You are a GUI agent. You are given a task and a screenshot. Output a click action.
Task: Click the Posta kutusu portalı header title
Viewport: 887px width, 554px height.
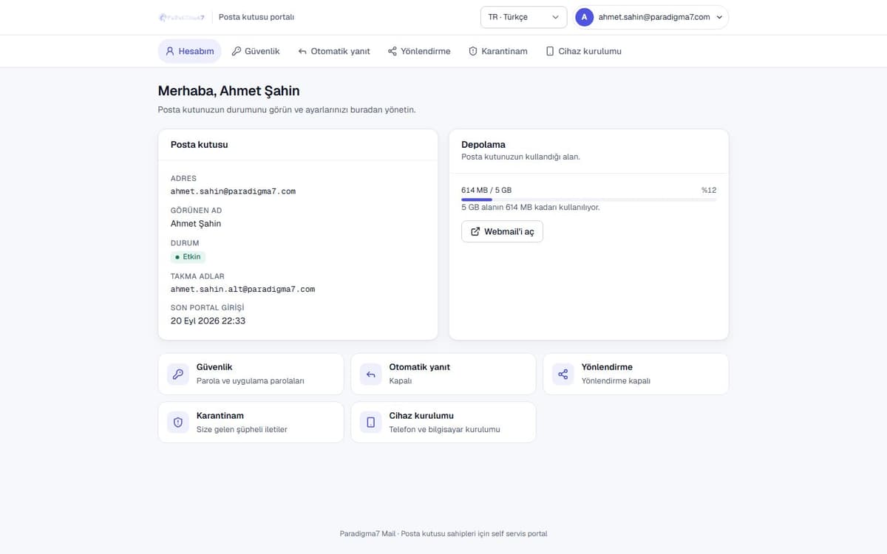pyautogui.click(x=256, y=17)
